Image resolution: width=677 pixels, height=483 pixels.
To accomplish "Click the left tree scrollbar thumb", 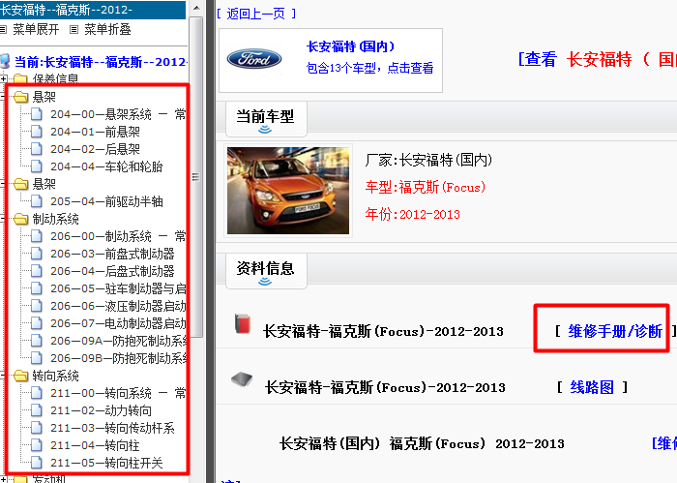I will (196, 177).
